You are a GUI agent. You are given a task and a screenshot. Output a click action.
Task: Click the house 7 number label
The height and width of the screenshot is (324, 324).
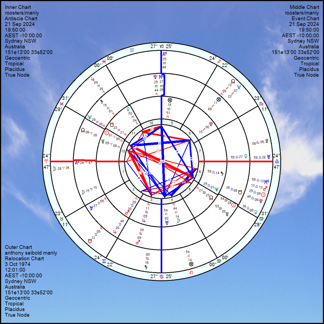[x=200, y=151]
